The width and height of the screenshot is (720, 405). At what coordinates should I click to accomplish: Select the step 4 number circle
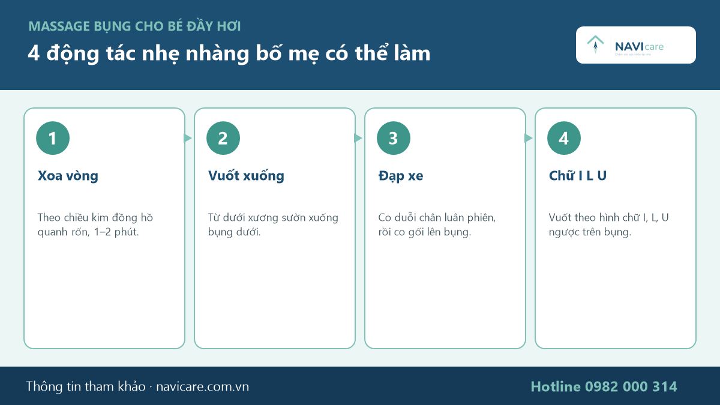coord(564,138)
